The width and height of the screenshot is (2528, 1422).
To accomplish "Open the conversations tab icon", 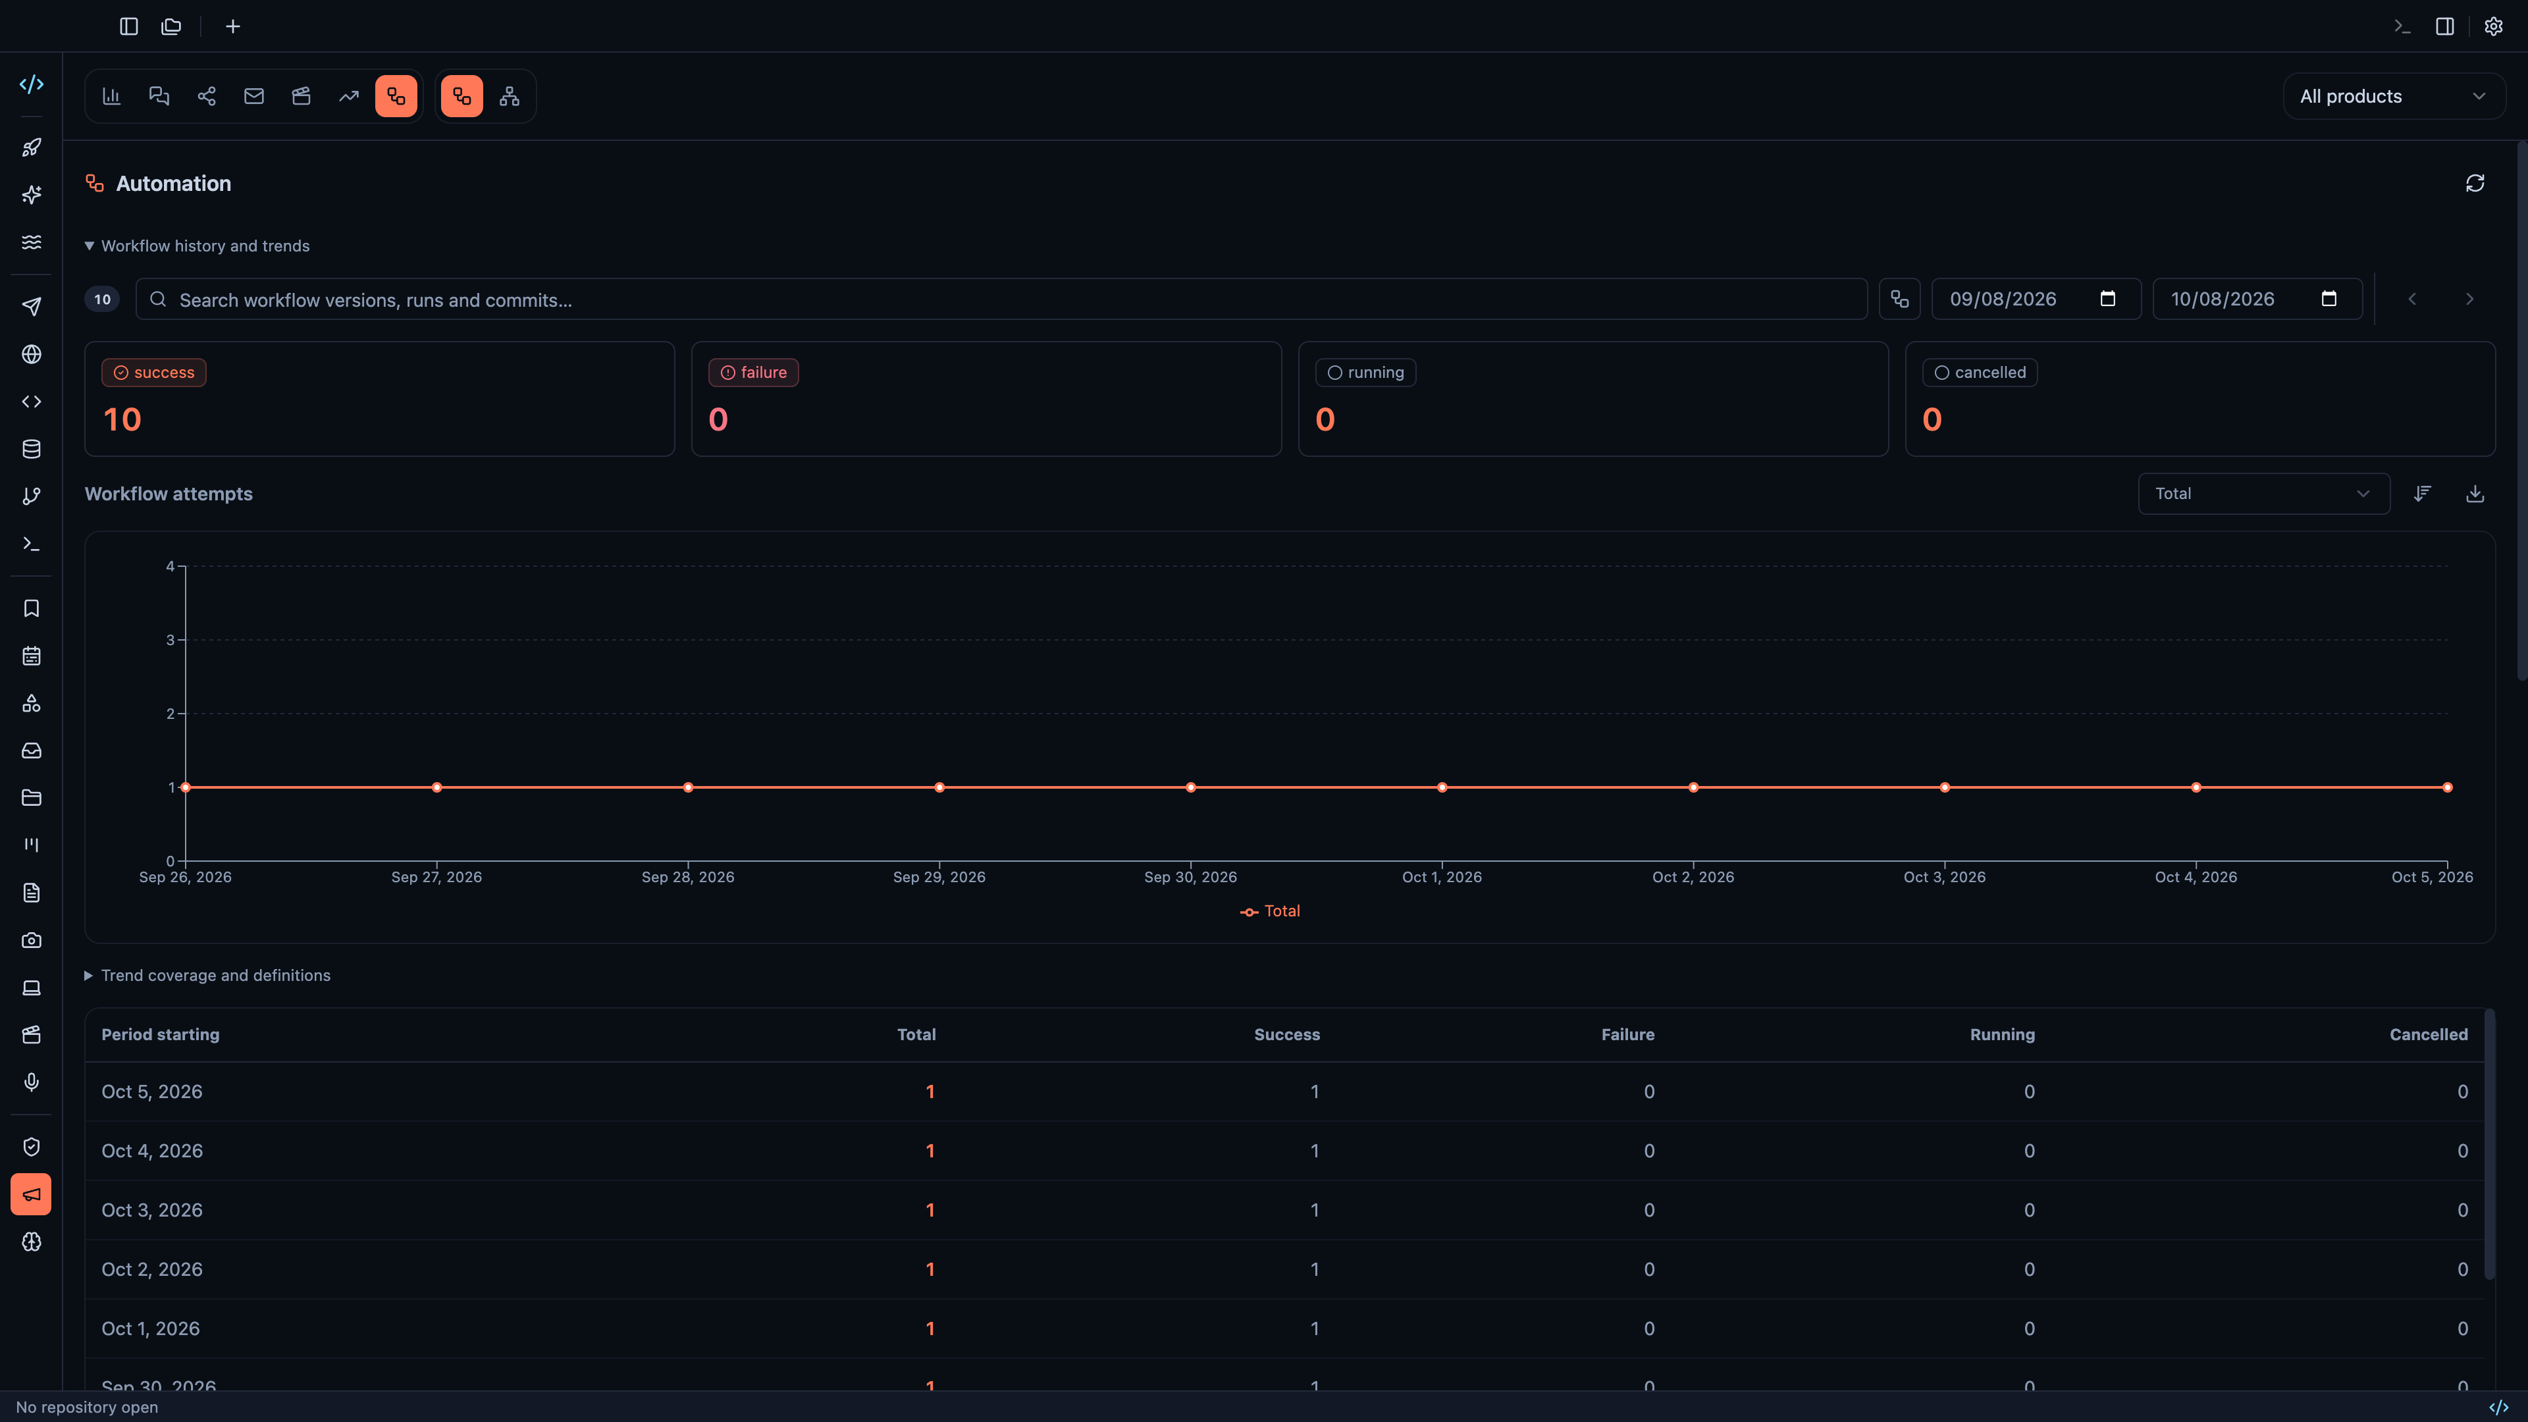I will point(159,96).
